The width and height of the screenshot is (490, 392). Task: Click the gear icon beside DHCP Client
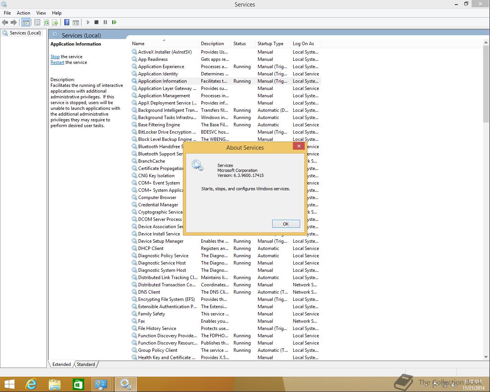(134, 248)
